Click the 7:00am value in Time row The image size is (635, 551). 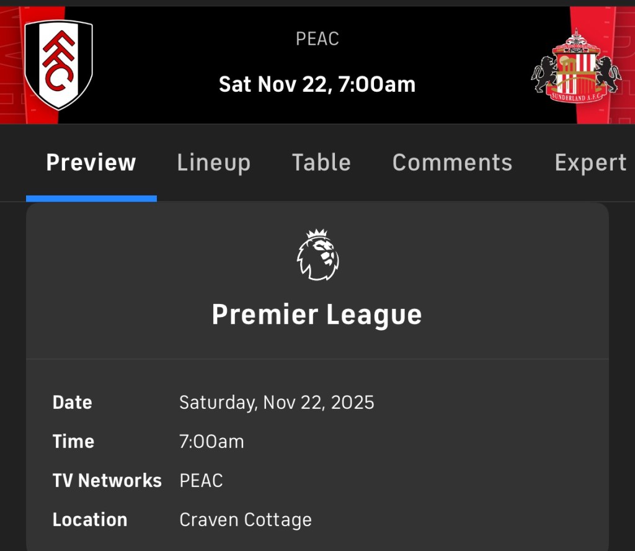[211, 441]
